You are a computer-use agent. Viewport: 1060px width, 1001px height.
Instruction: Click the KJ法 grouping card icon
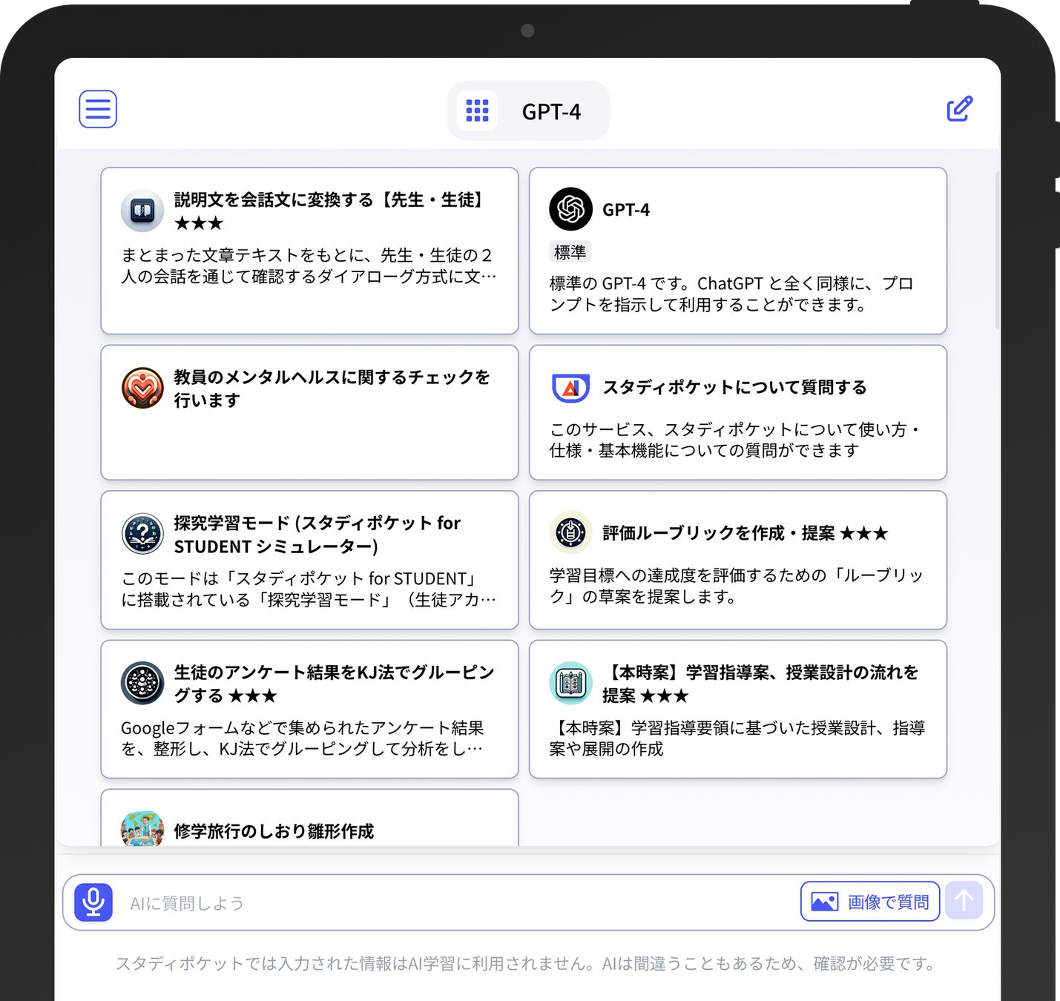tap(142, 683)
